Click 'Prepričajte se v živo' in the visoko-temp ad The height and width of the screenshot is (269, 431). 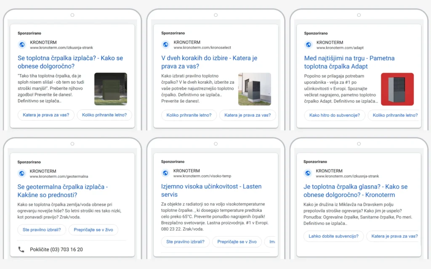tap(237, 242)
